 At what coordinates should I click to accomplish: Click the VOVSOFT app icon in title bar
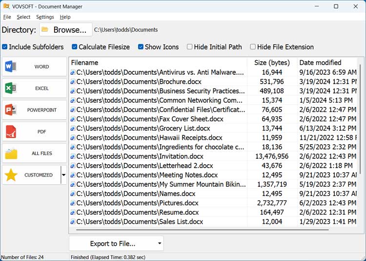coord(6,6)
